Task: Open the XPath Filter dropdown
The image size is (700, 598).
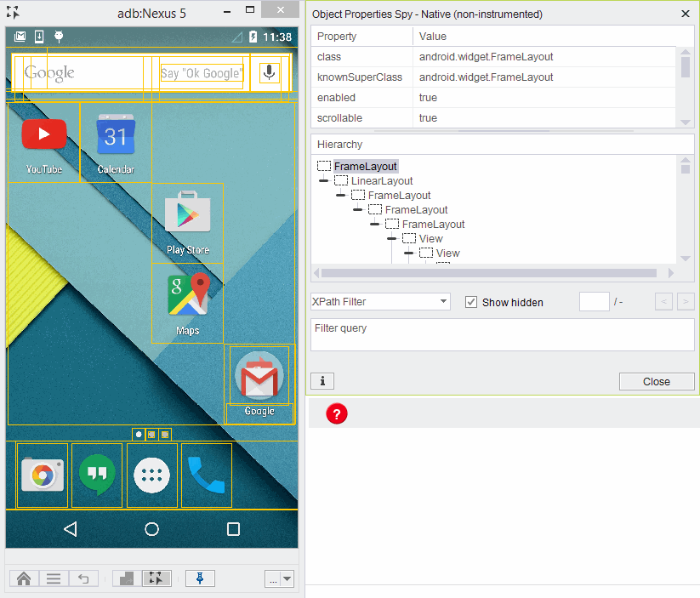Action: point(380,302)
